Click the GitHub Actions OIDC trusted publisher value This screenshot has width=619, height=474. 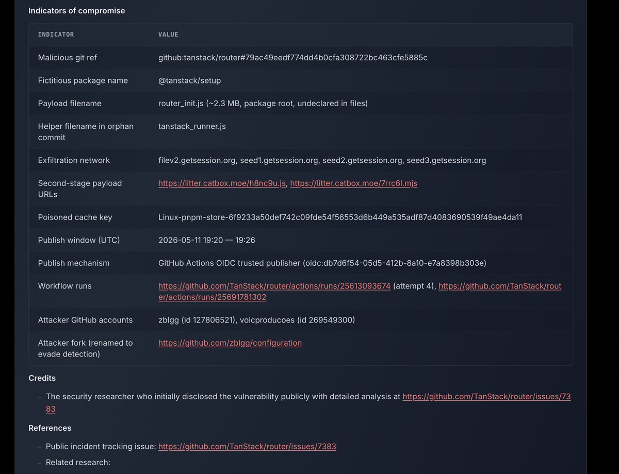322,263
